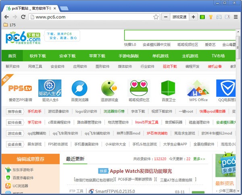Click the 更多>> link beside 今天更新

point(199,159)
